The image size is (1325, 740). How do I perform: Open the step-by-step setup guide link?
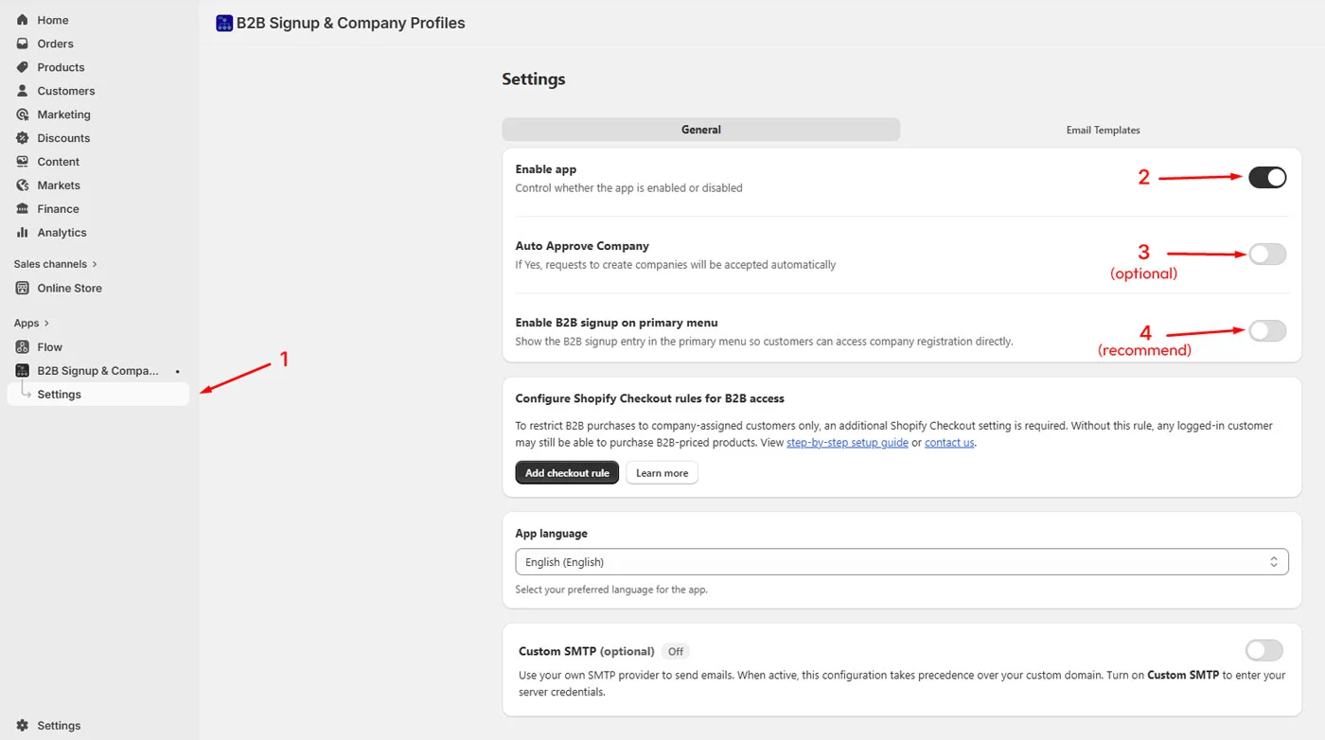pos(847,442)
